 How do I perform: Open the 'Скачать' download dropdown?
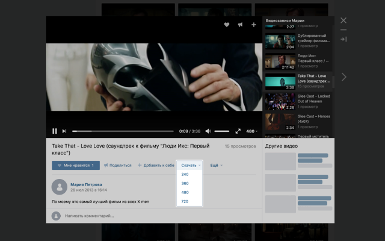click(191, 165)
